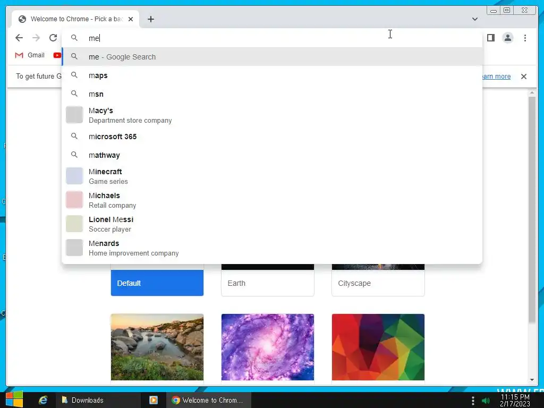Open the taskbar clock showing 11:15 PM

(515, 401)
